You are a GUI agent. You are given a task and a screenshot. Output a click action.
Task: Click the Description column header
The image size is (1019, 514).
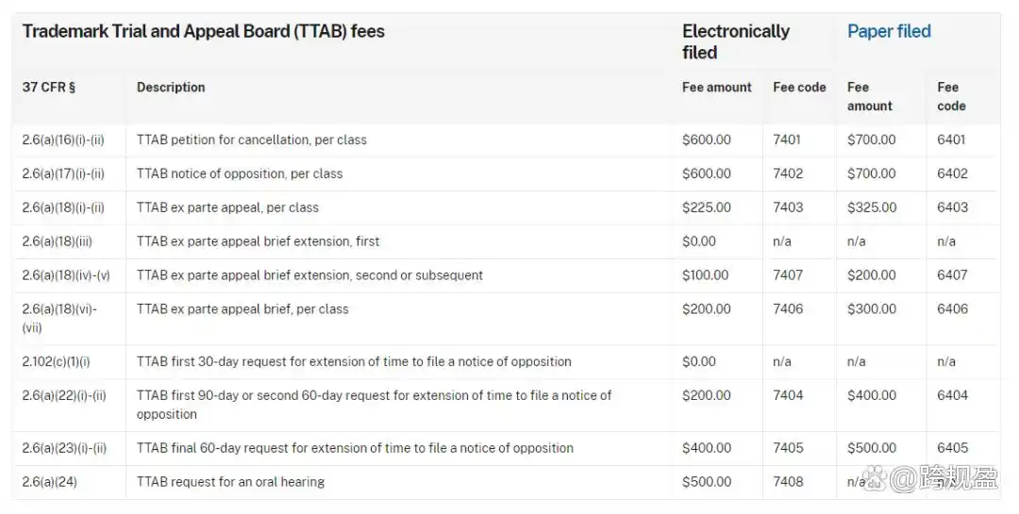171,87
